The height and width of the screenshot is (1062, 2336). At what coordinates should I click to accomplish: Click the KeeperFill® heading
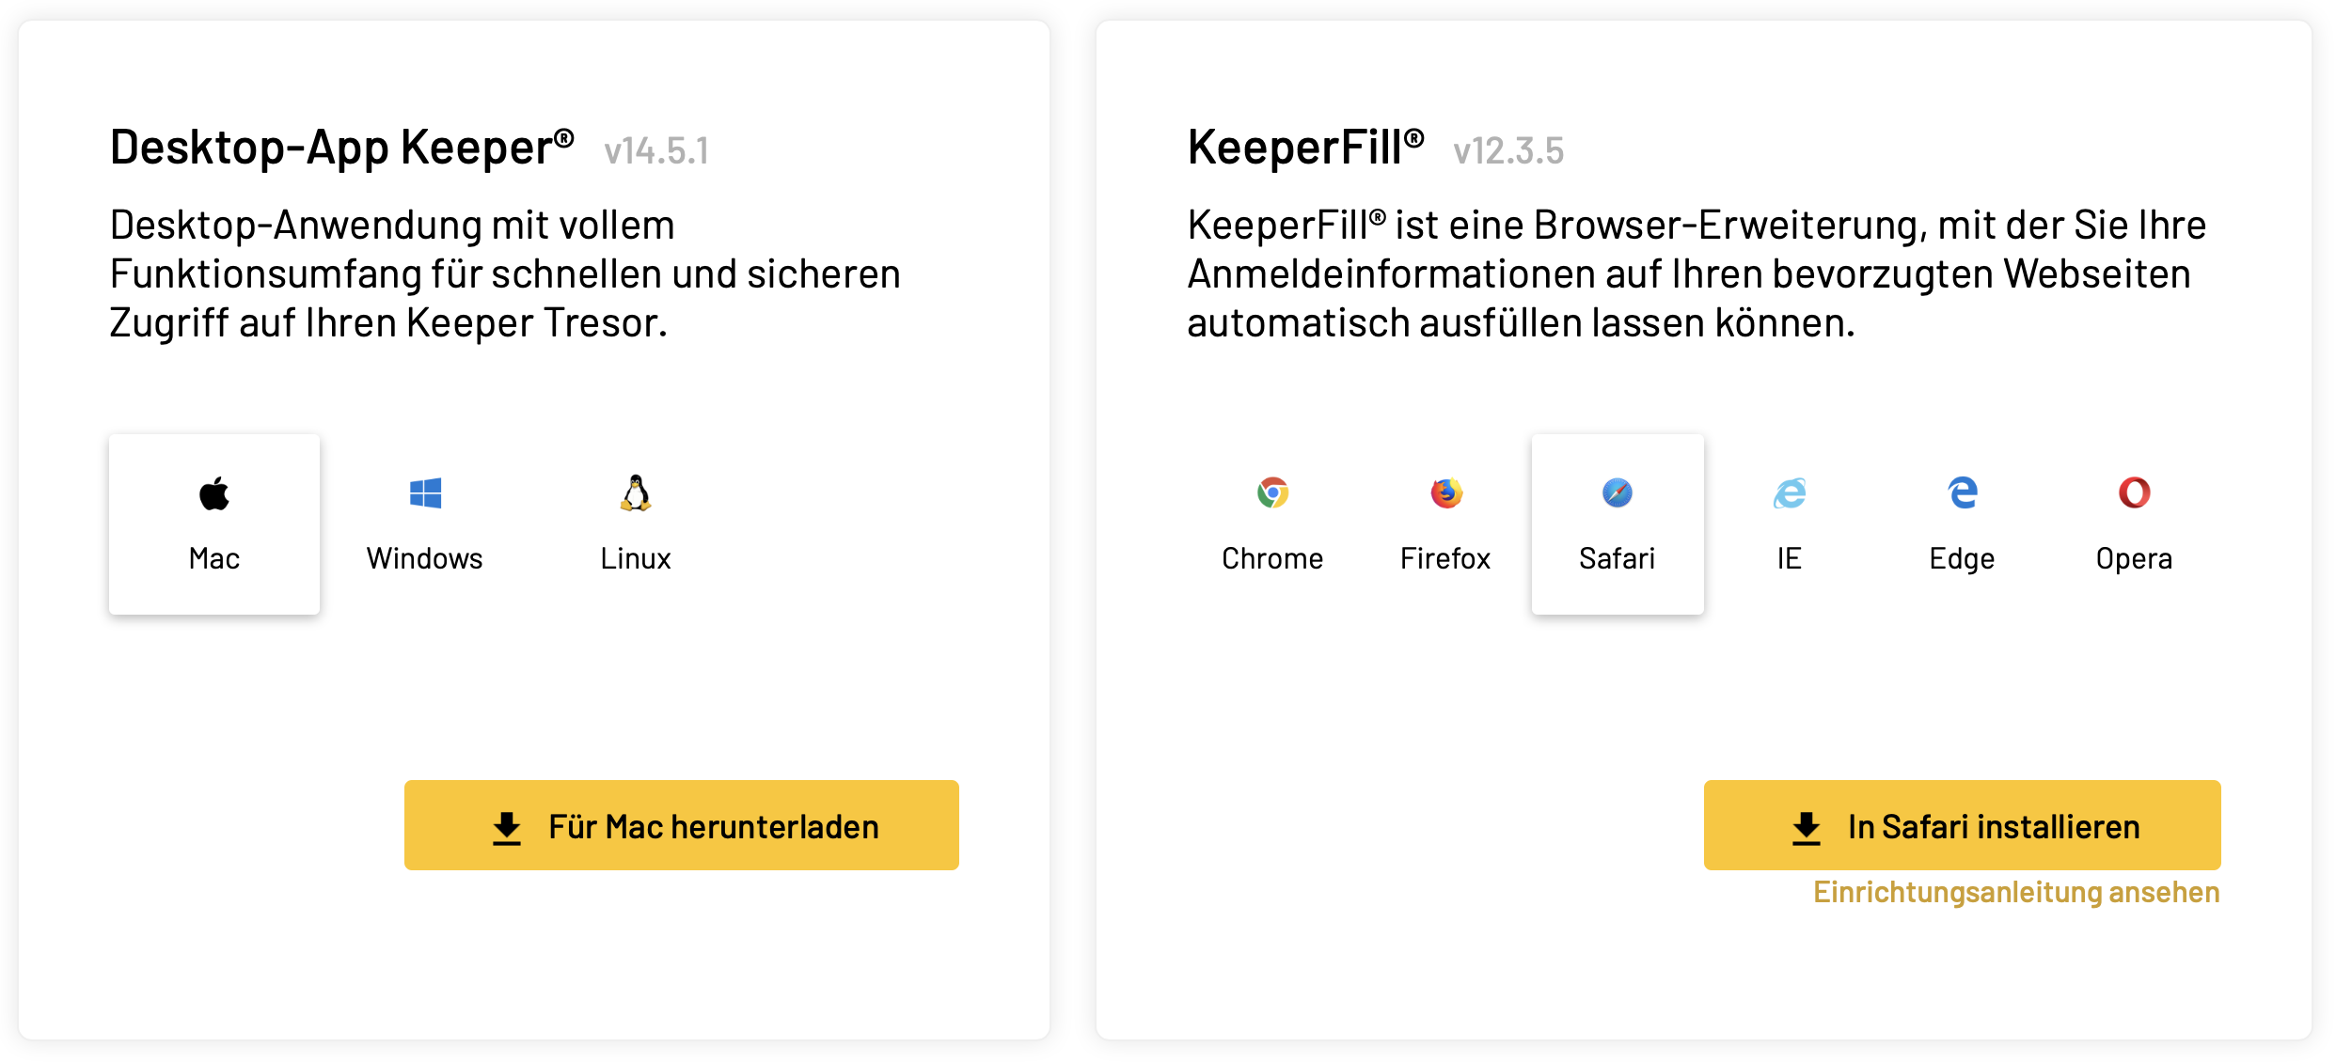click(1304, 146)
